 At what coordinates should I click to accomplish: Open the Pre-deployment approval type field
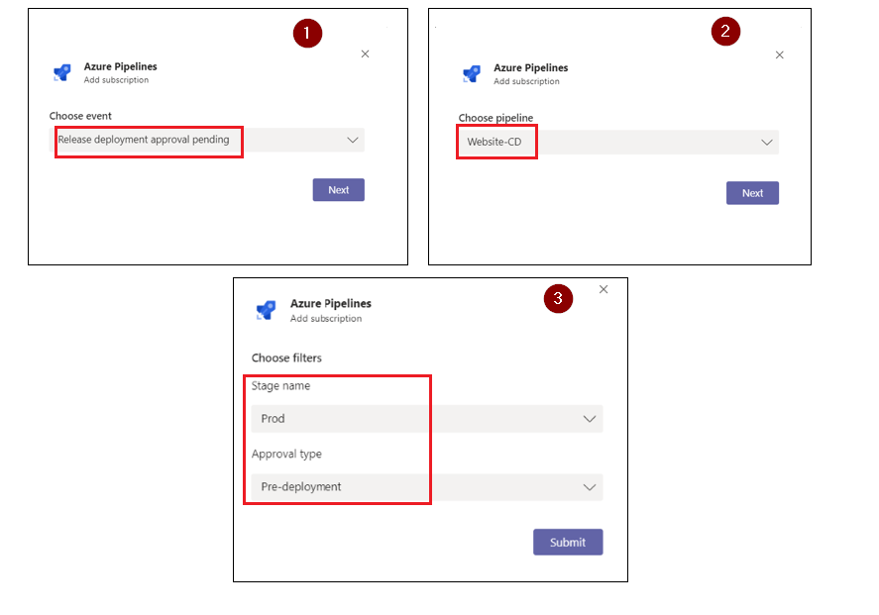click(x=426, y=486)
